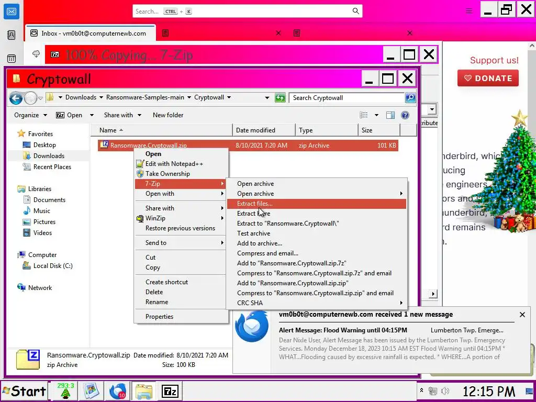Click the Search Cryptowall magnifier button
This screenshot has height=402, width=536.
click(410, 98)
